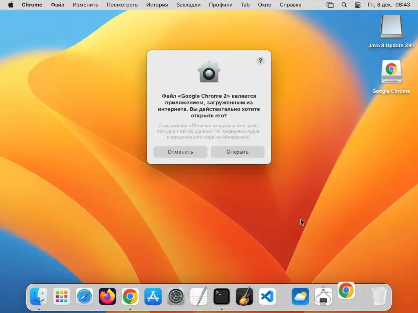Open help via question mark button

pyautogui.click(x=260, y=61)
